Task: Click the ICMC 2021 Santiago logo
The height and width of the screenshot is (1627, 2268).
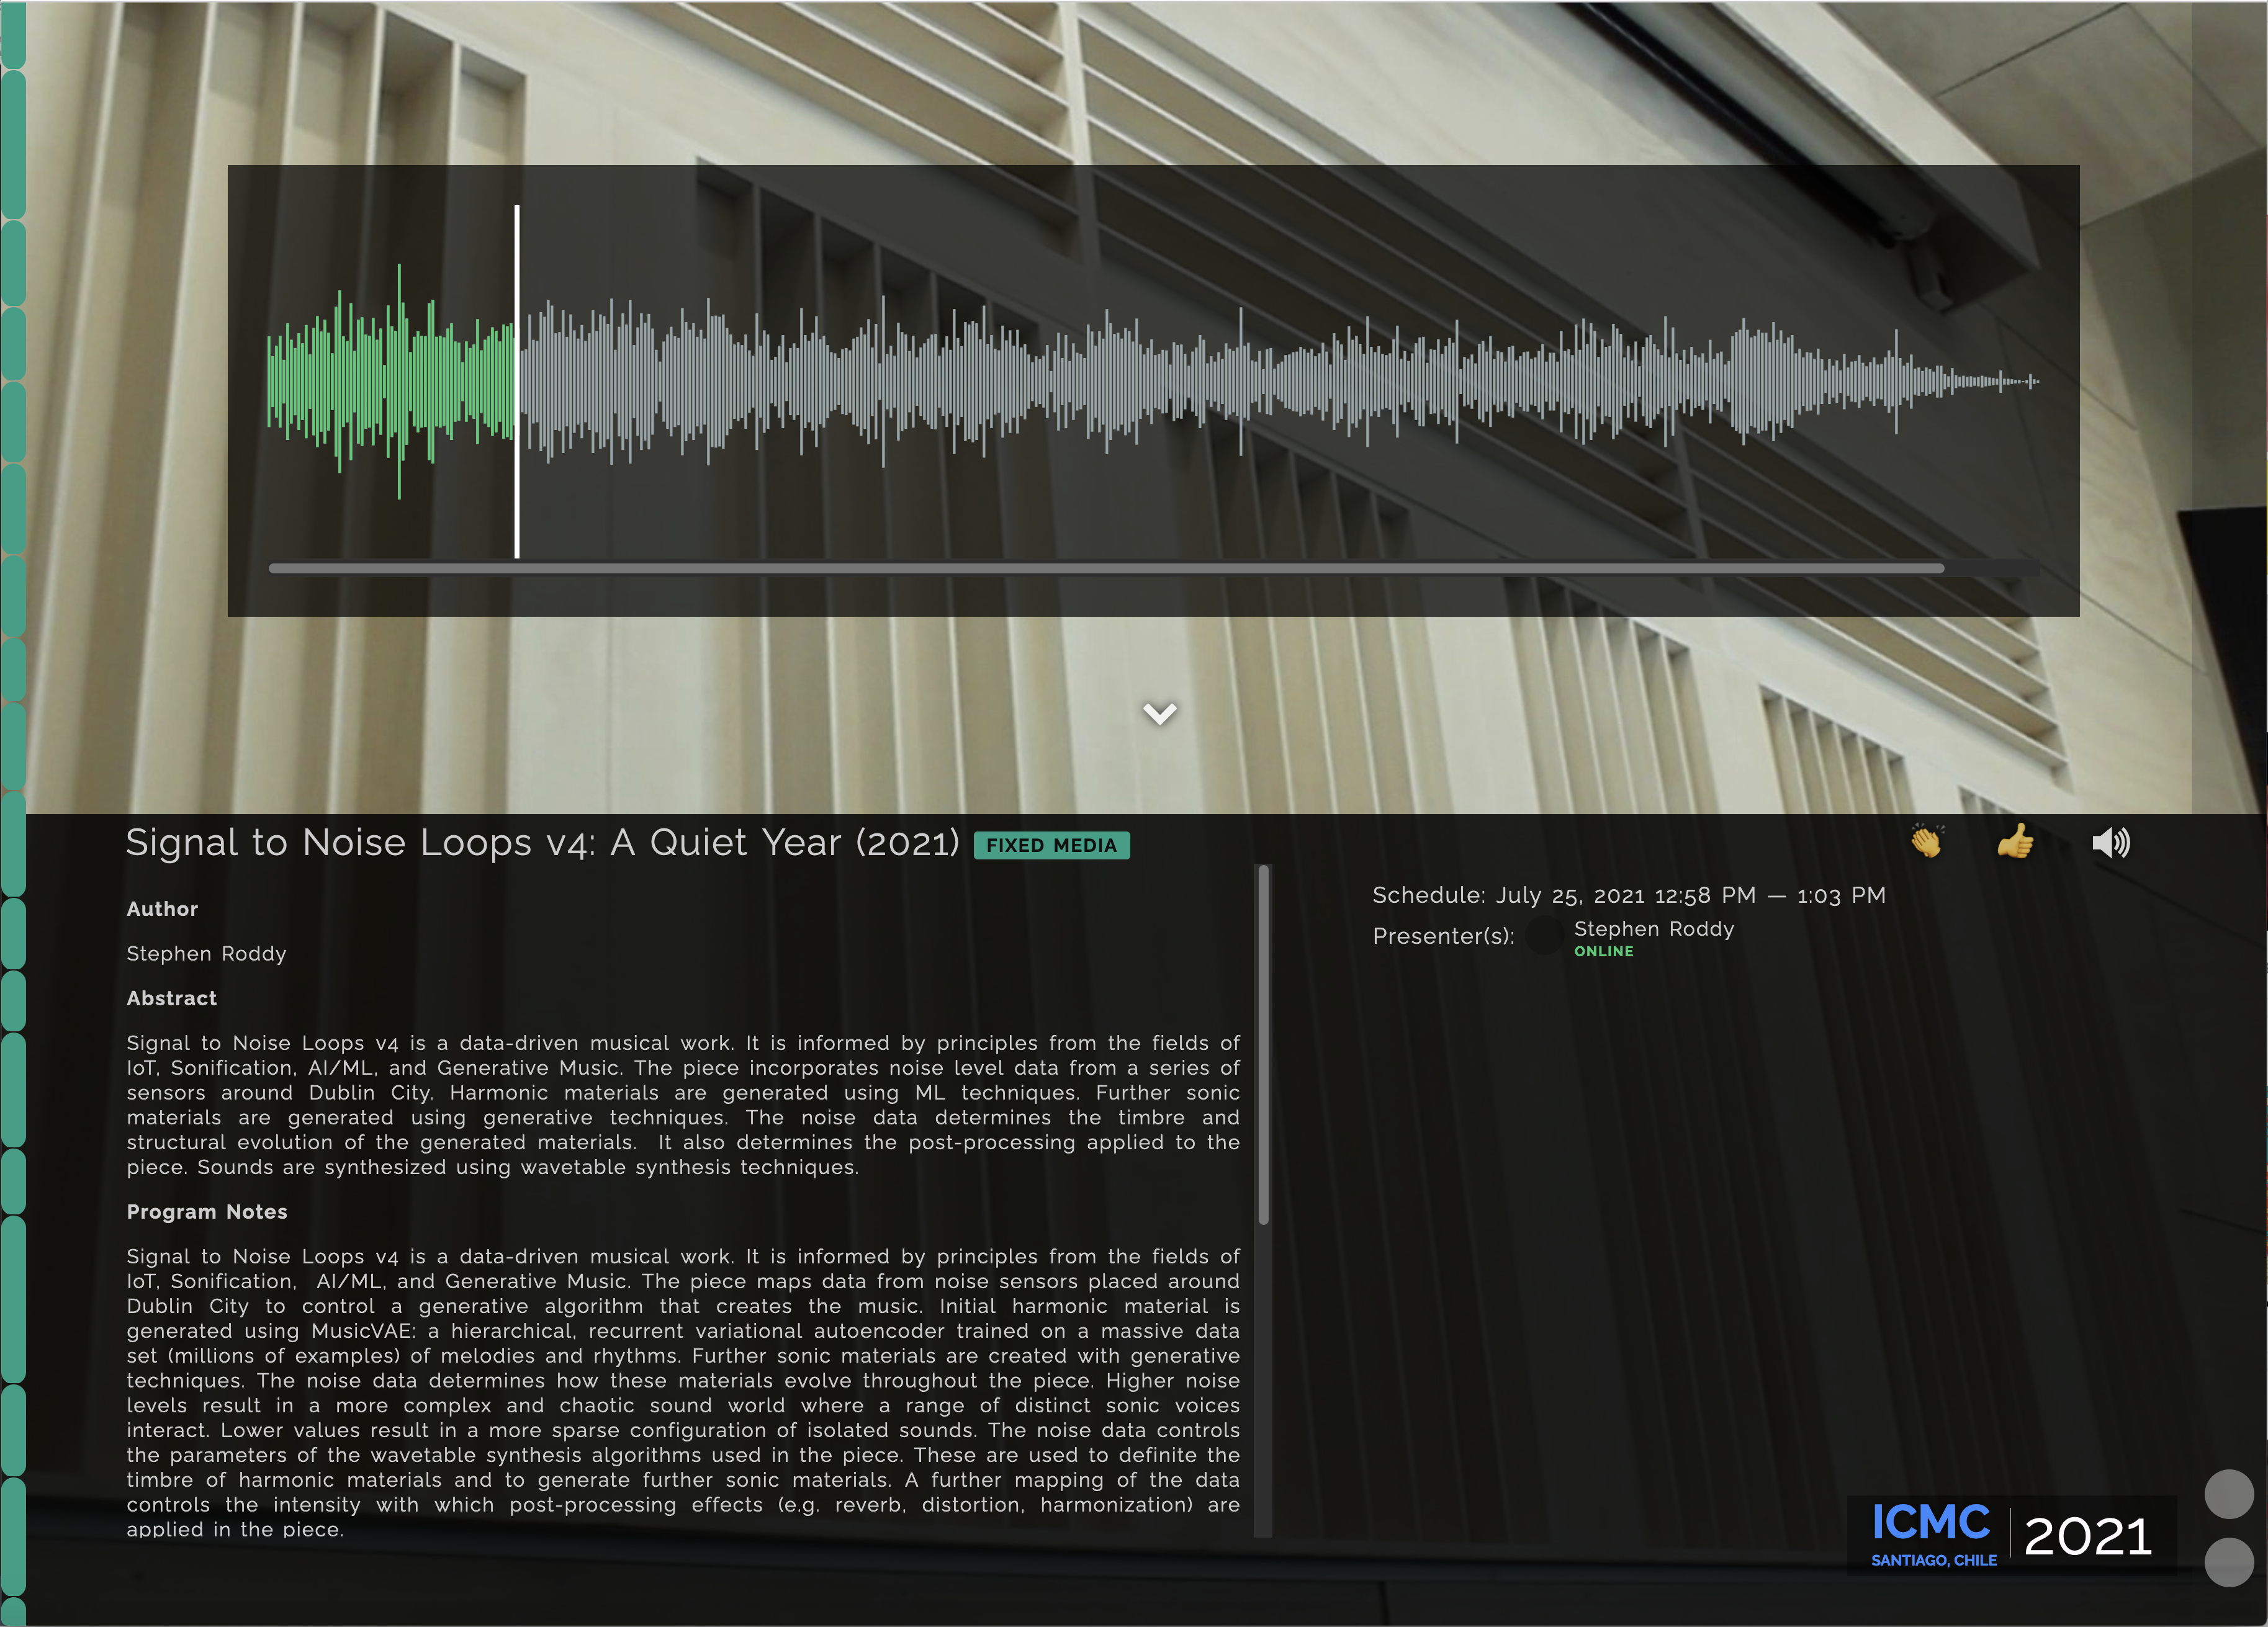Action: point(2011,1535)
